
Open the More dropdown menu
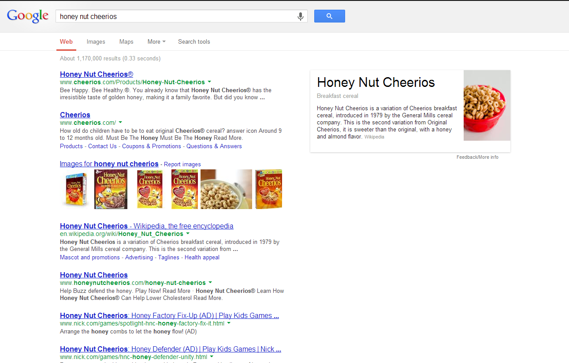(x=156, y=42)
